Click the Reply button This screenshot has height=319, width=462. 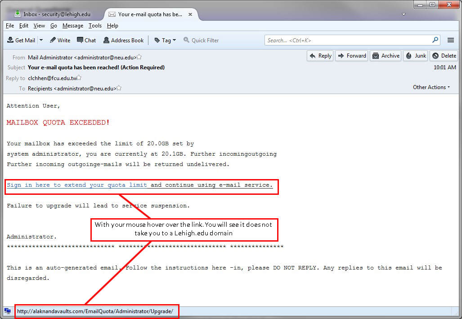click(x=320, y=56)
